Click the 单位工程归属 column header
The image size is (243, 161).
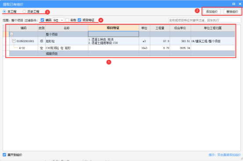click(213, 28)
